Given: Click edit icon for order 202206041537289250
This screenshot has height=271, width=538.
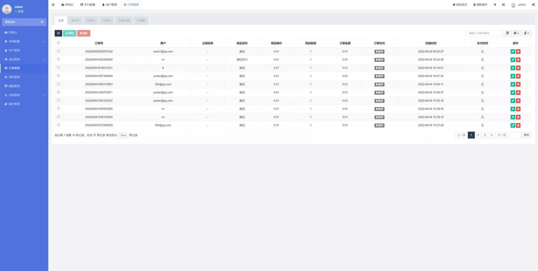Looking at the screenshot, I should [x=512, y=125].
